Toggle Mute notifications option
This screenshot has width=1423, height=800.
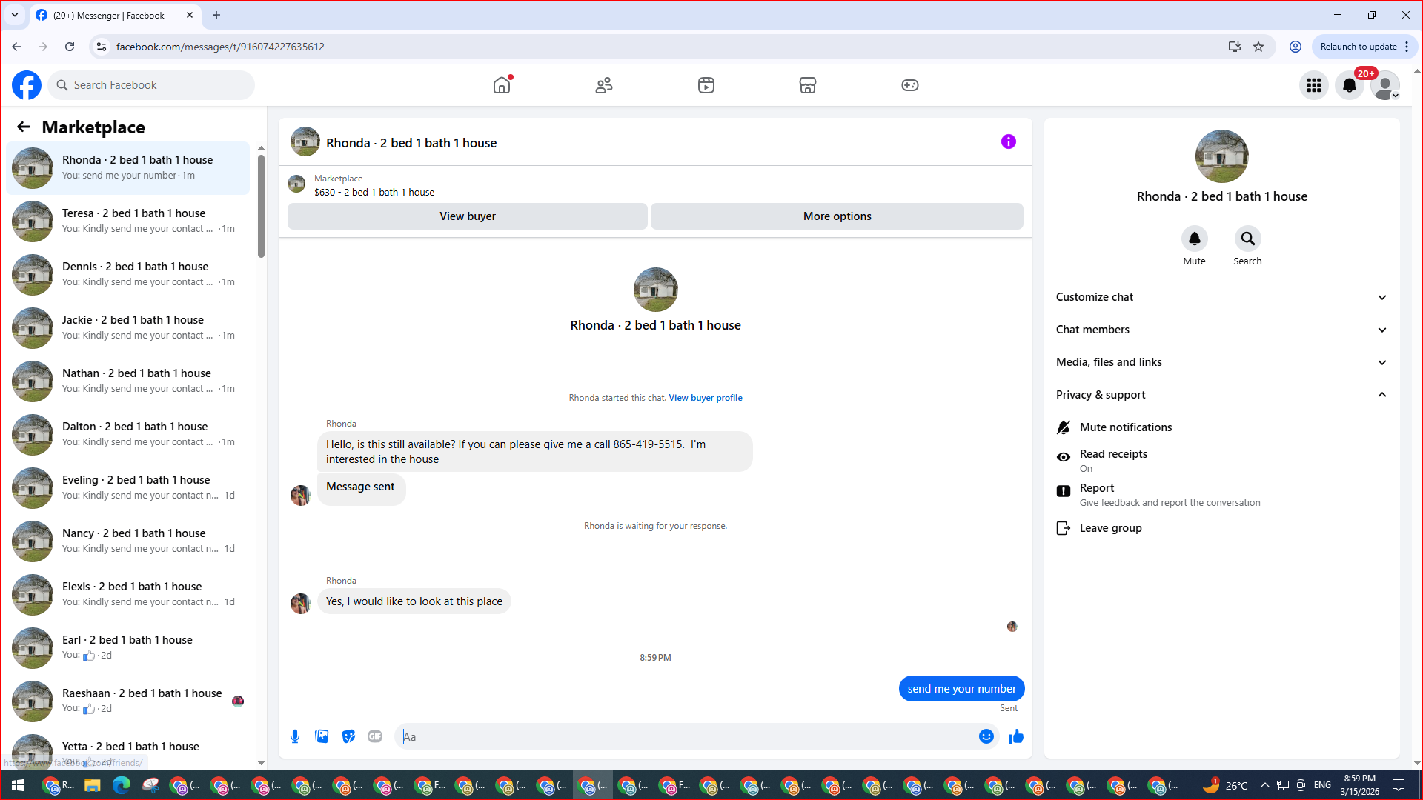click(1221, 427)
